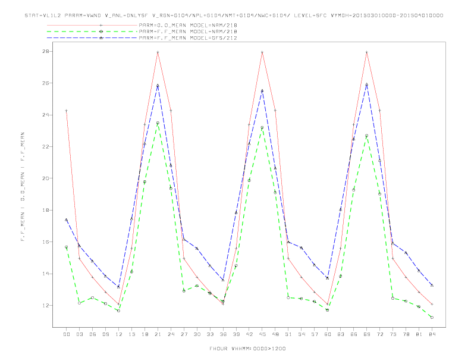Click red line peak marker at hour 69
The image size is (471, 364).
pyautogui.click(x=367, y=52)
